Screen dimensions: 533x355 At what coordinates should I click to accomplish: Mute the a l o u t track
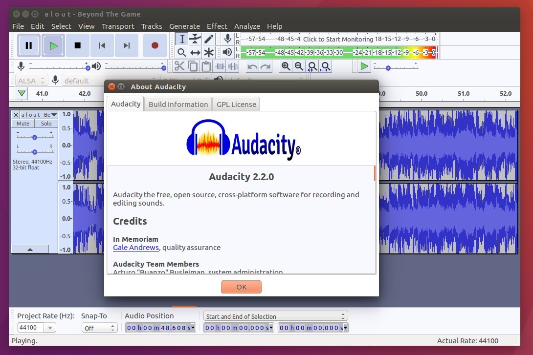pyautogui.click(x=23, y=124)
